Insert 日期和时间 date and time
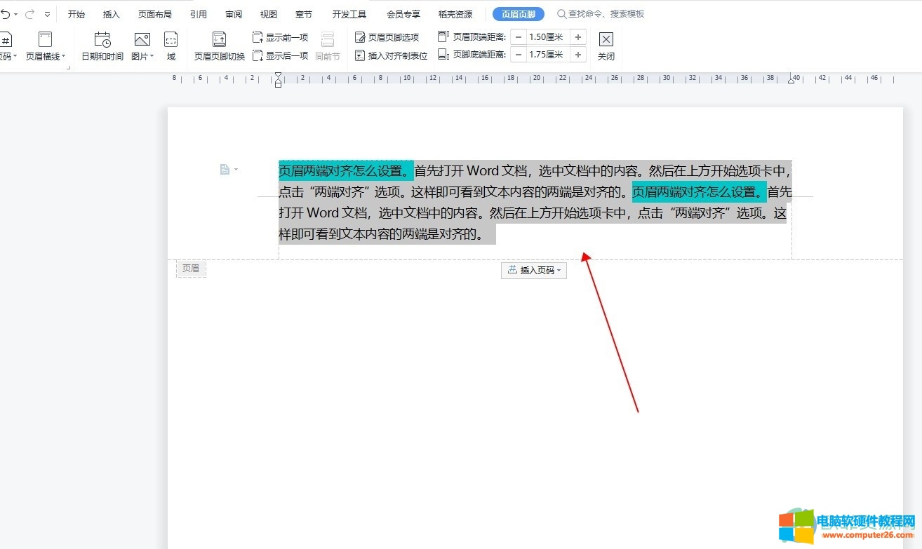Screen dimensions: 922x549 coord(102,46)
